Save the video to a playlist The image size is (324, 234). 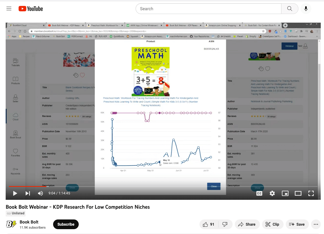click(x=297, y=224)
